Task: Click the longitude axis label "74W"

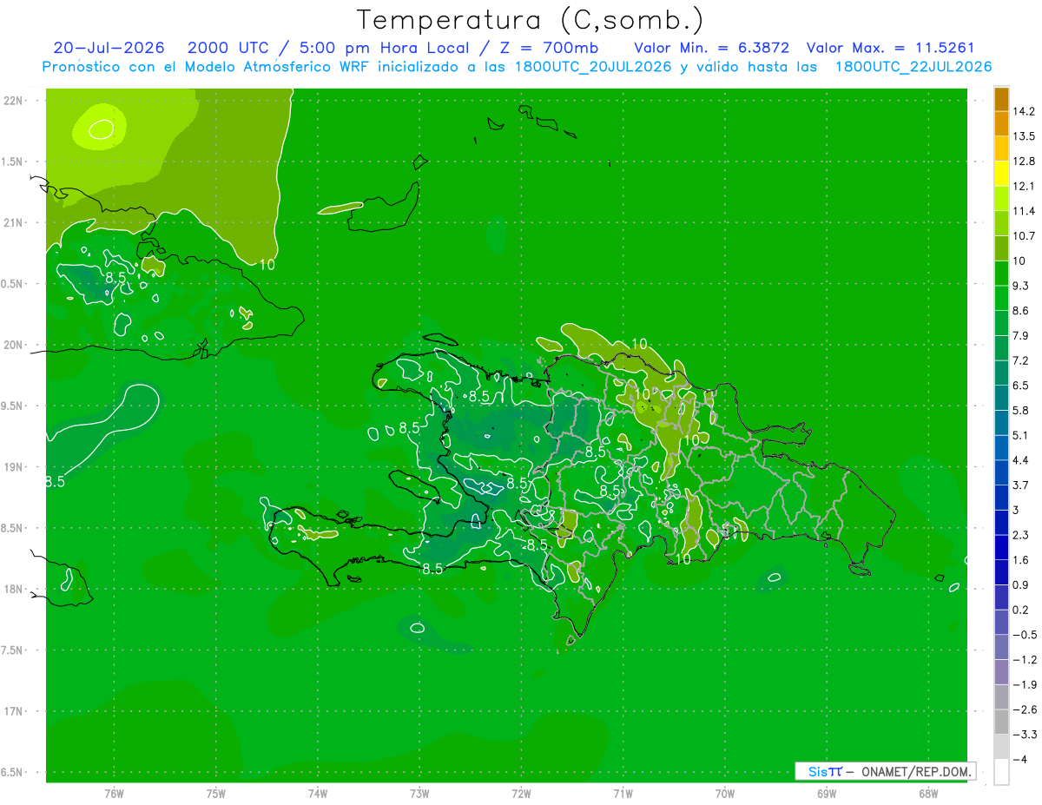Action: 318,793
